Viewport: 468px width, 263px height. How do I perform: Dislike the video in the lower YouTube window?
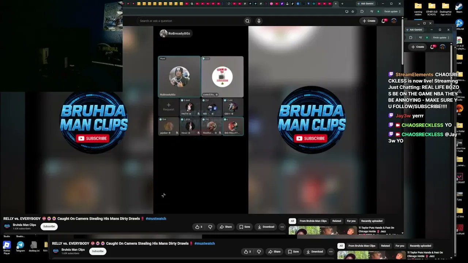pyautogui.click(x=259, y=252)
